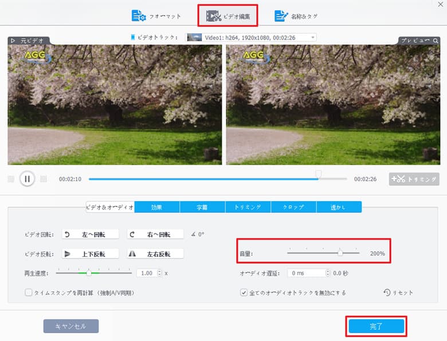Open the 字幕 tab

(202, 207)
